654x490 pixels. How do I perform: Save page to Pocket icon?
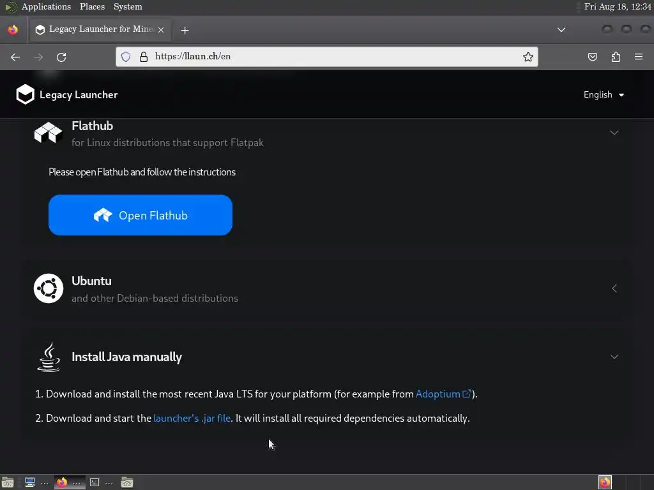point(592,57)
